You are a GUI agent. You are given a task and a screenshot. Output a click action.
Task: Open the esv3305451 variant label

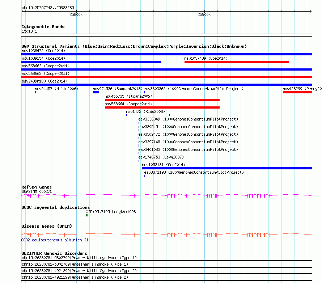click(x=188, y=127)
